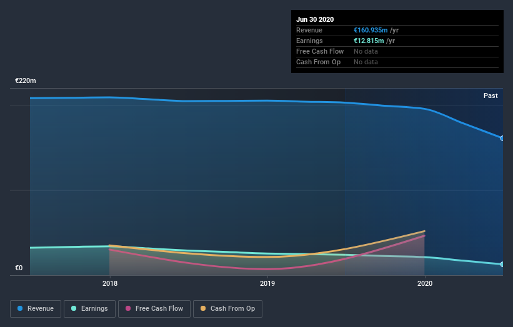Click the Past region label
The image size is (513, 327).
(x=491, y=95)
